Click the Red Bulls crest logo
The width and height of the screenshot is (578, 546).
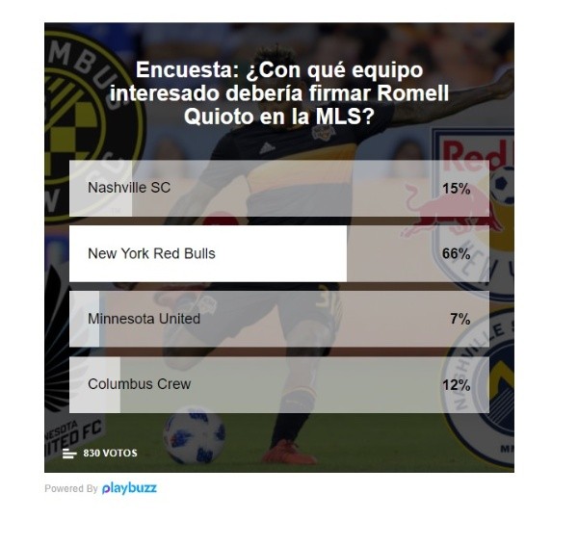pyautogui.click(x=474, y=214)
